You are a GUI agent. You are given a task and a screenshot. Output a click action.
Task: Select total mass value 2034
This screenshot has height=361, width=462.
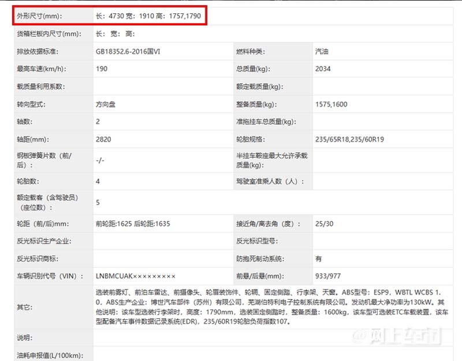point(323,69)
